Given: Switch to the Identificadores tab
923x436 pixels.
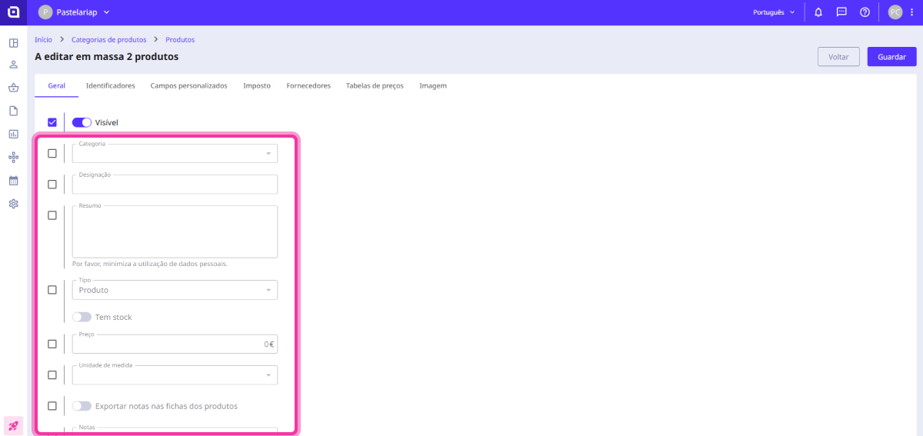Looking at the screenshot, I should (111, 85).
